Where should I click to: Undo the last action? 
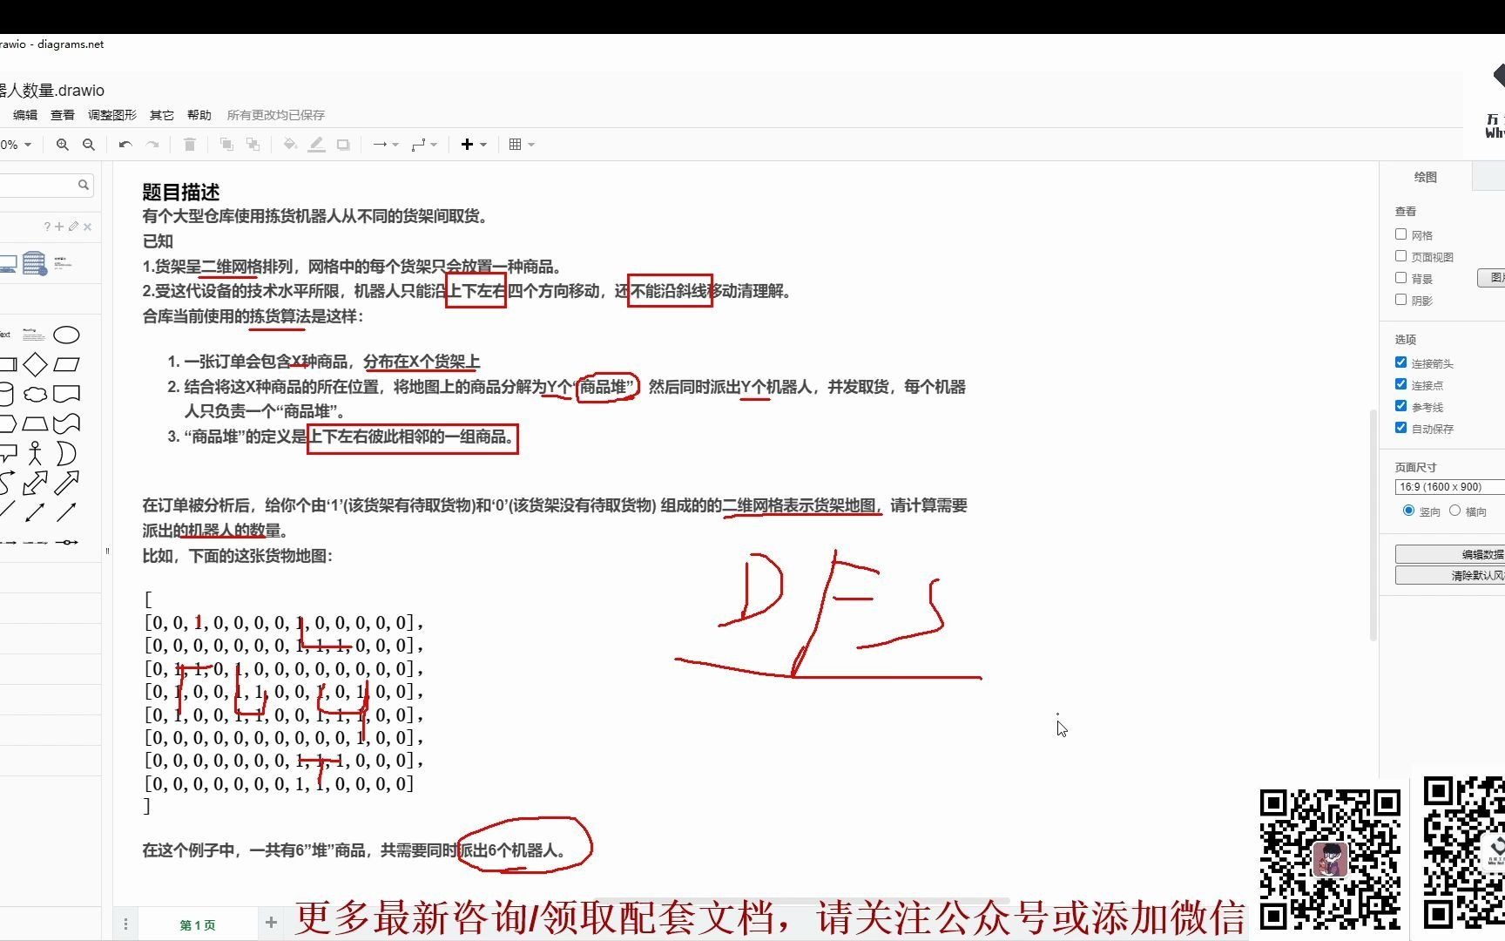[x=125, y=145]
